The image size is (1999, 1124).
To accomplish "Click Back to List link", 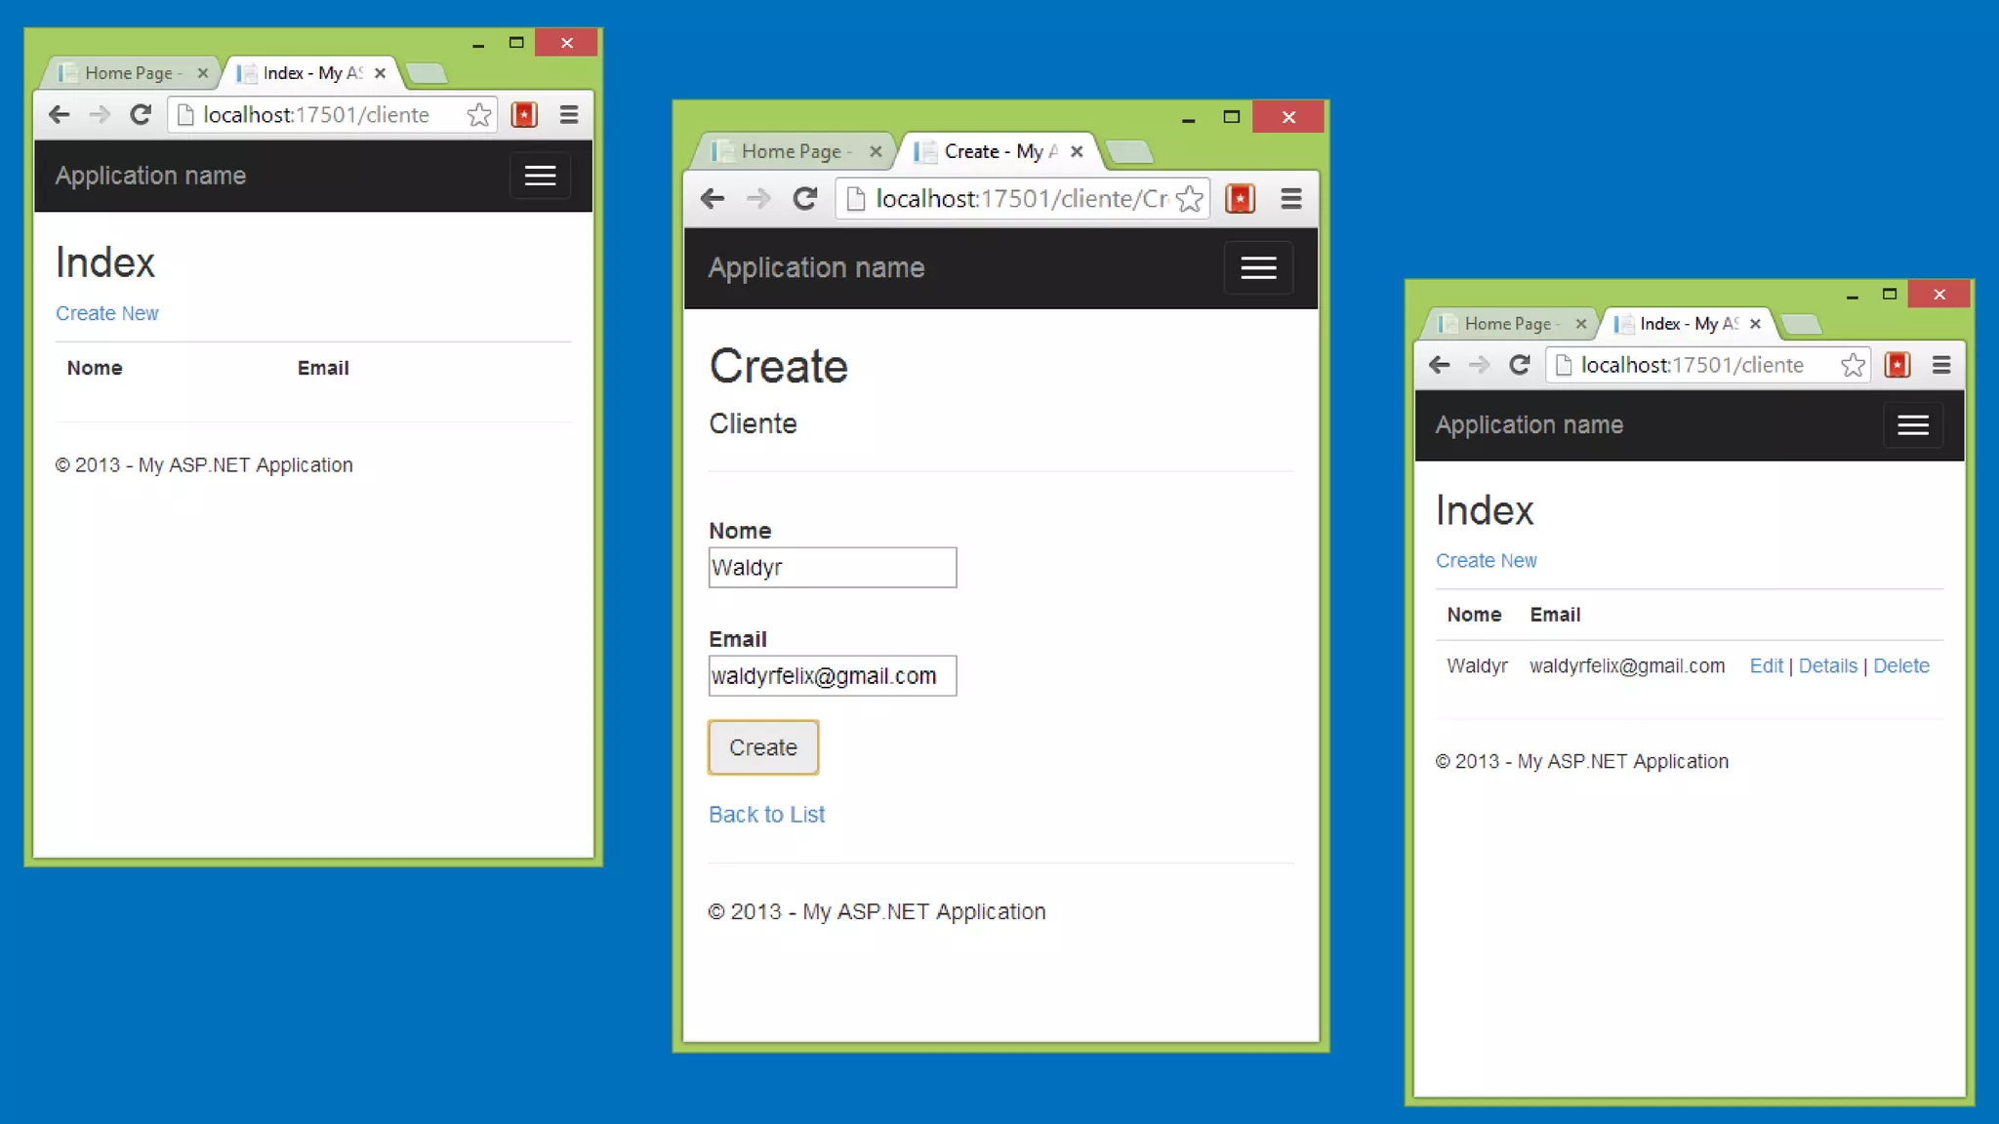I will click(x=766, y=815).
